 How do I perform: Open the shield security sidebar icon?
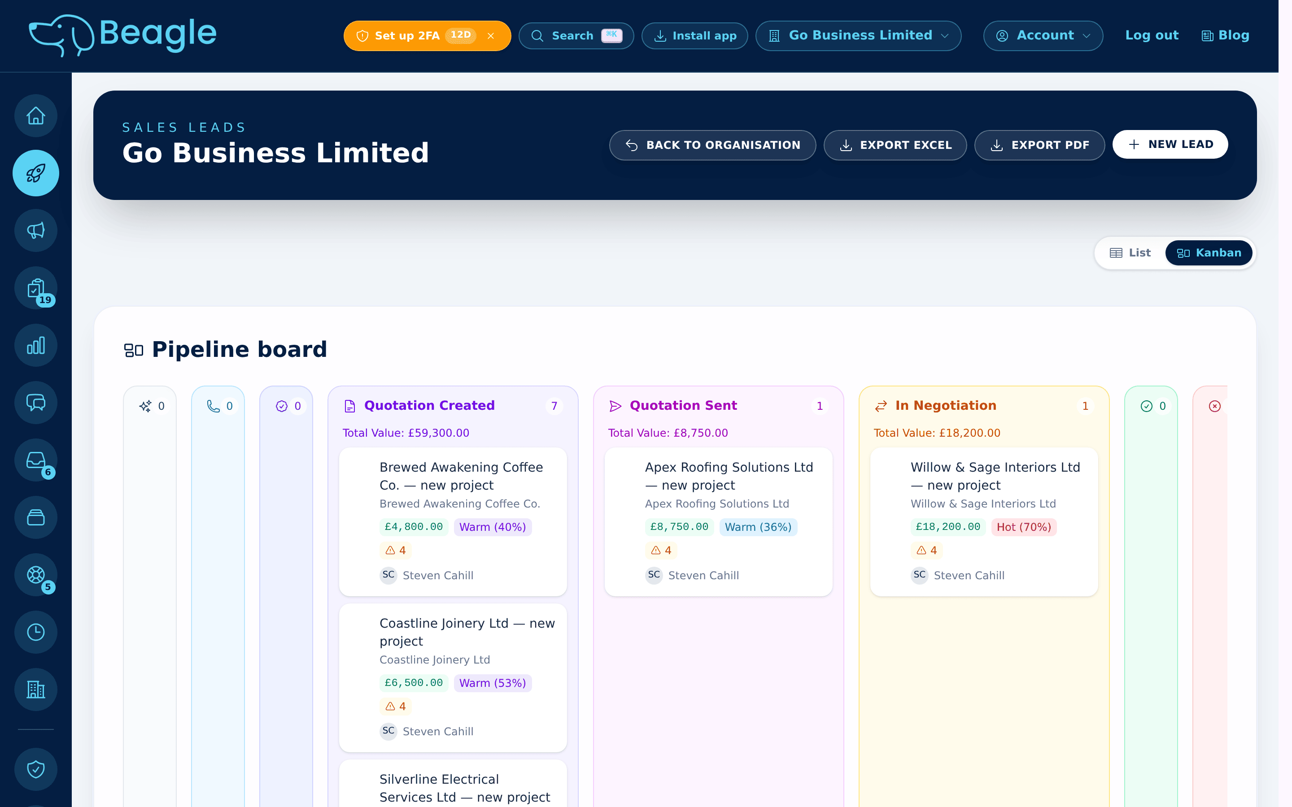coord(36,769)
